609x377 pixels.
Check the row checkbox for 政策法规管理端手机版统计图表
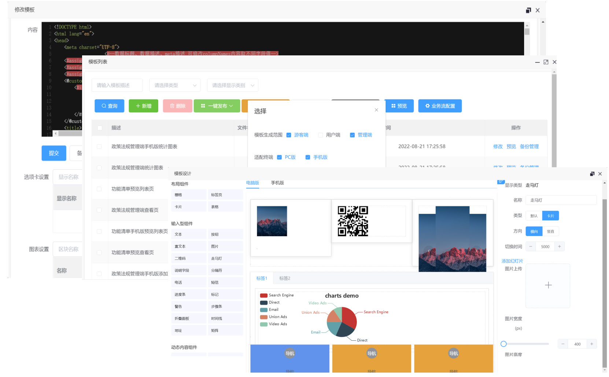[99, 147]
